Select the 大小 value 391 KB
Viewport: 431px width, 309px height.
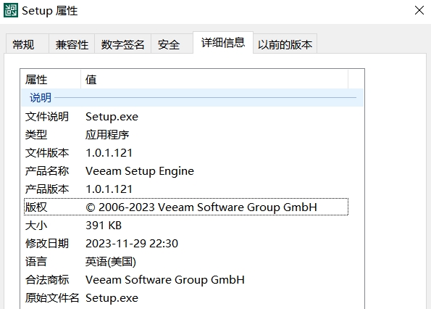104,226
